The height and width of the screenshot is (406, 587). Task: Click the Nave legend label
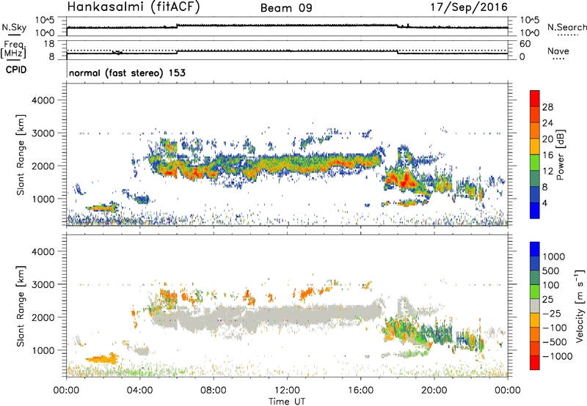558,51
